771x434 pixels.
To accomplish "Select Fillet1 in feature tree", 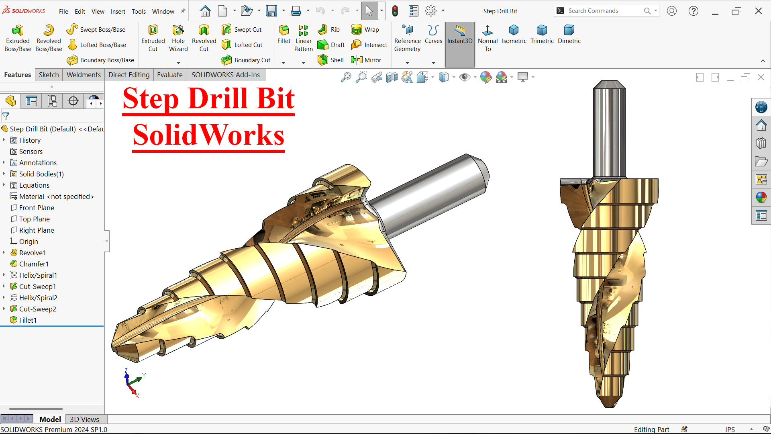I will pos(23,320).
